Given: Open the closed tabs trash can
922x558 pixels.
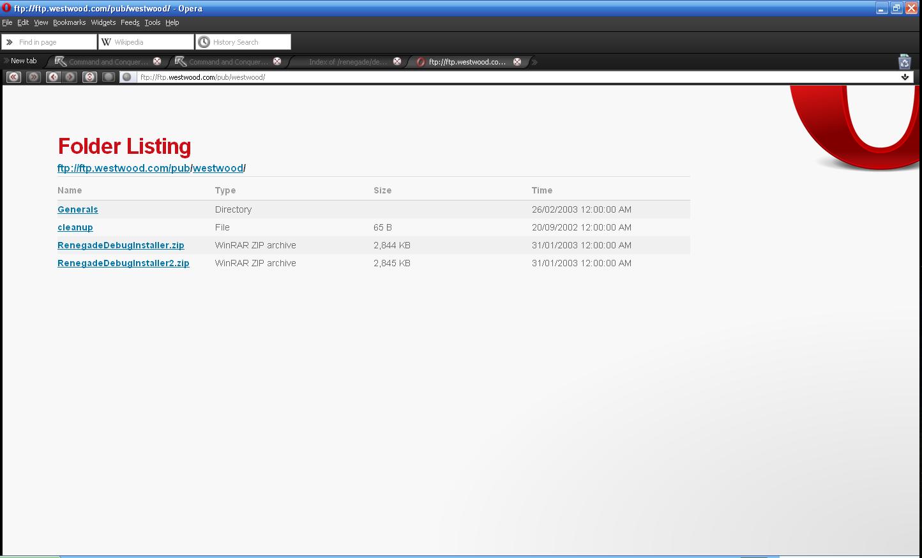Looking at the screenshot, I should pos(904,61).
